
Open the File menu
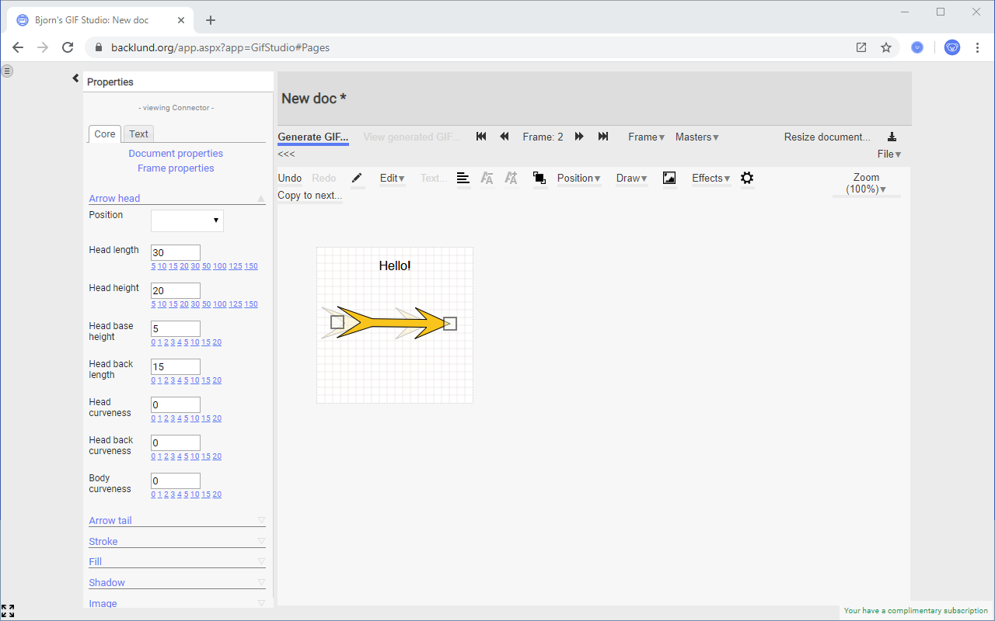[889, 154]
